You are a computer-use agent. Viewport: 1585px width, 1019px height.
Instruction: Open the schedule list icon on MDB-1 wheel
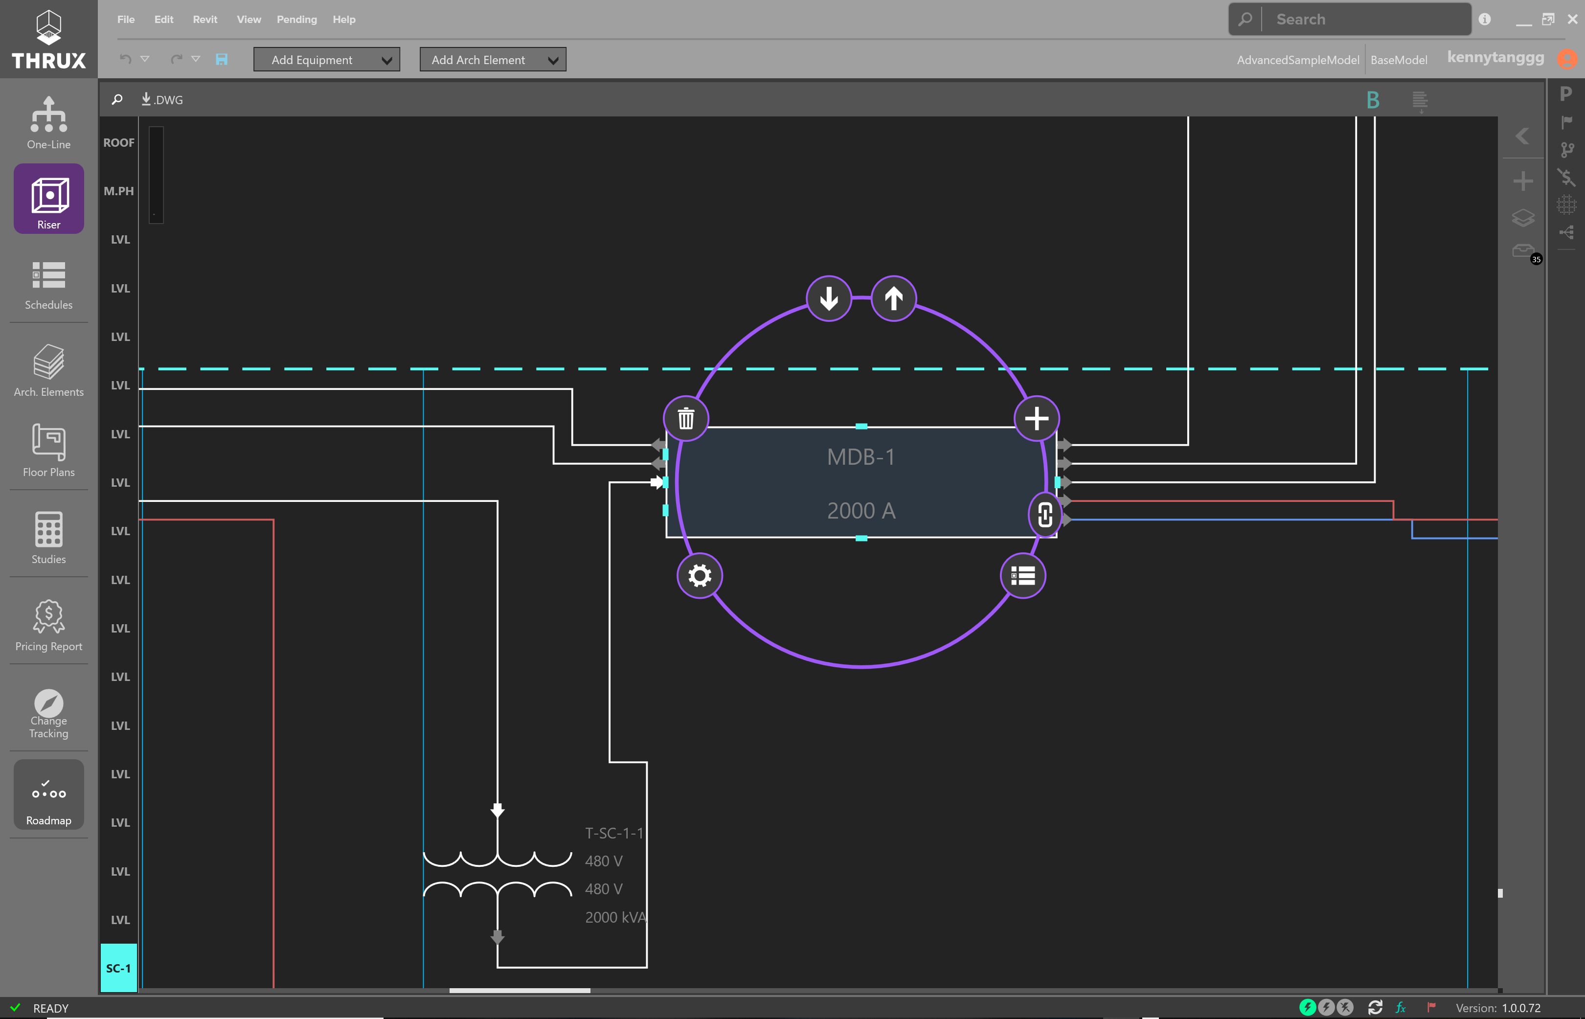(1023, 576)
